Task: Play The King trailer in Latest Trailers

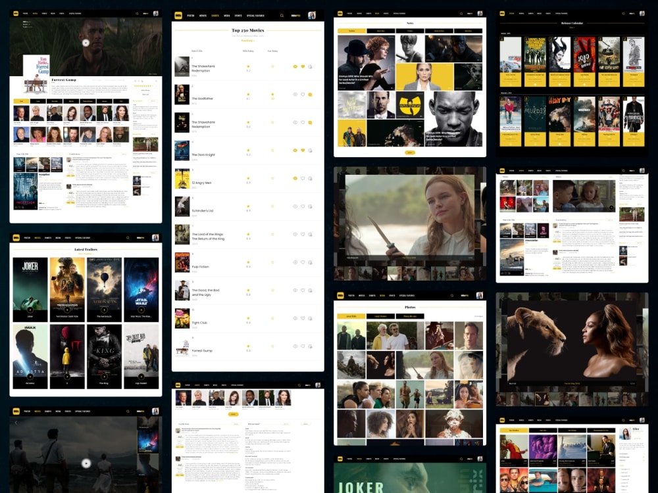Action: [104, 377]
